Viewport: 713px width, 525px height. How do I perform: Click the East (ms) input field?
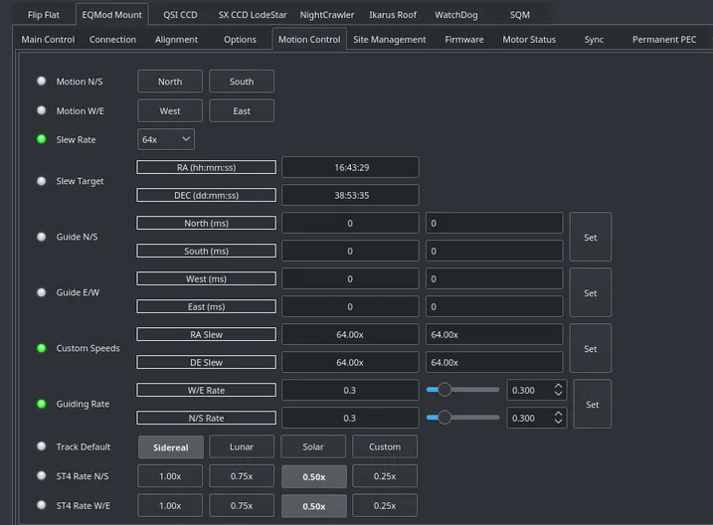pyautogui.click(x=494, y=307)
